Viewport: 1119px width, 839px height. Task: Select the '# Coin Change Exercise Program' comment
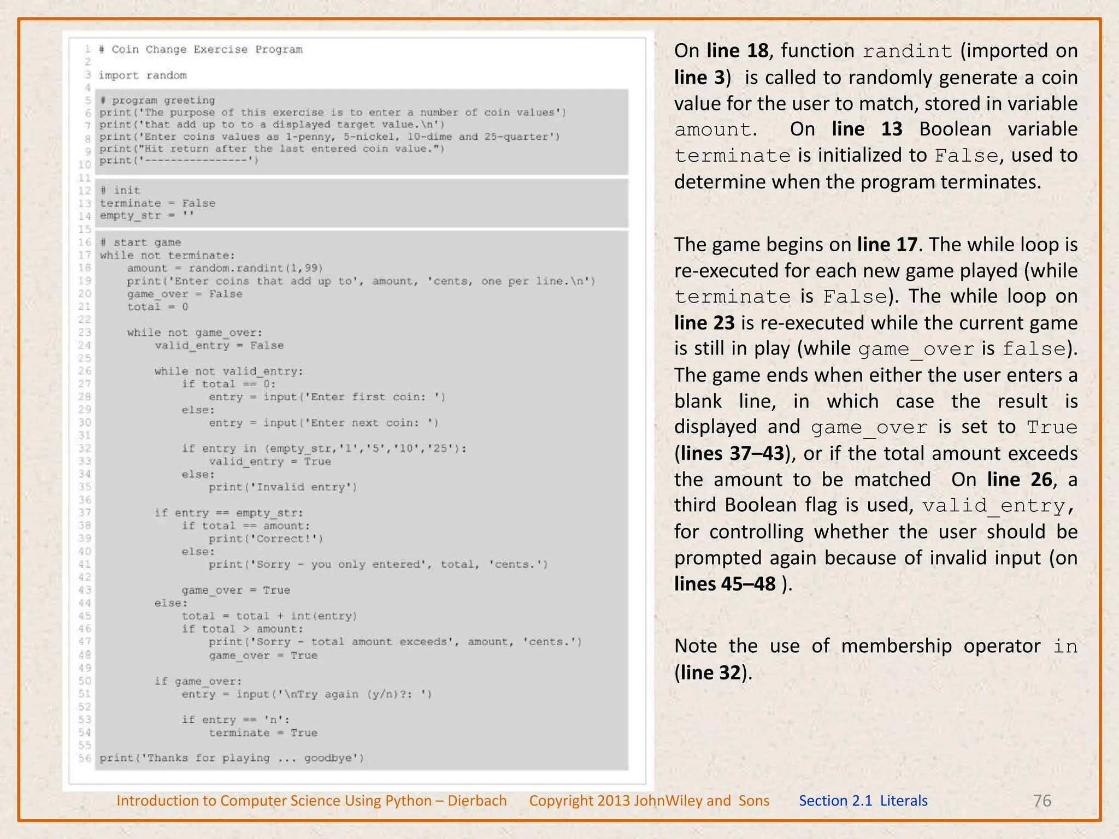pyautogui.click(x=201, y=50)
